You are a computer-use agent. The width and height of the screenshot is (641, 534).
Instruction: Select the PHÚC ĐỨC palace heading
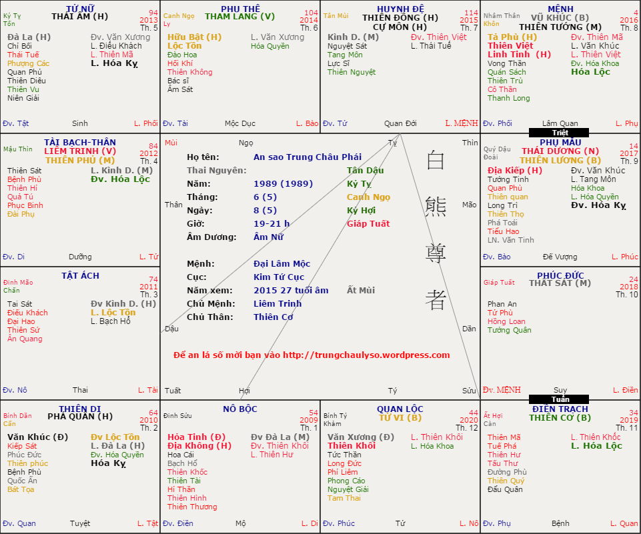(560, 275)
